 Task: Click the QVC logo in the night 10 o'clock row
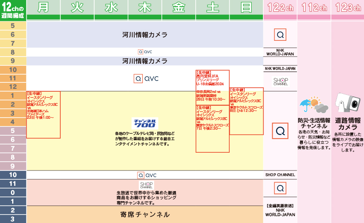pyautogui.click(x=147, y=175)
